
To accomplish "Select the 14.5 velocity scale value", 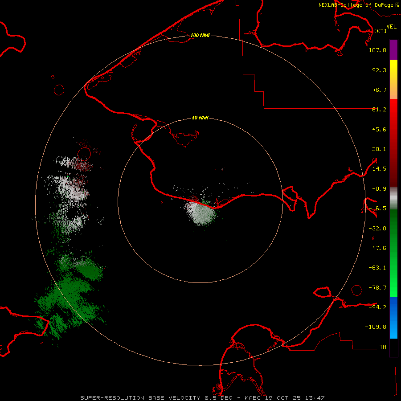I will point(379,169).
